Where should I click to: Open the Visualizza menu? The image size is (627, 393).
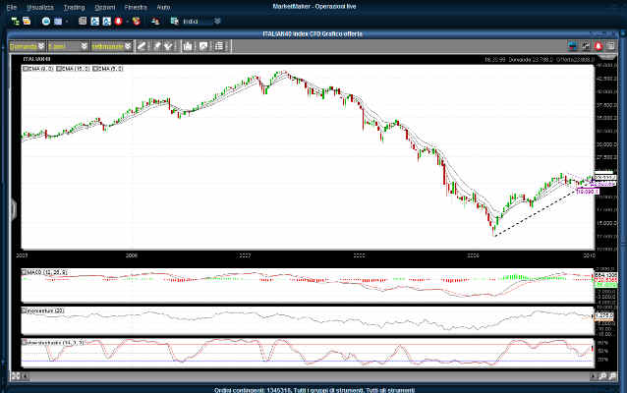pyautogui.click(x=40, y=7)
